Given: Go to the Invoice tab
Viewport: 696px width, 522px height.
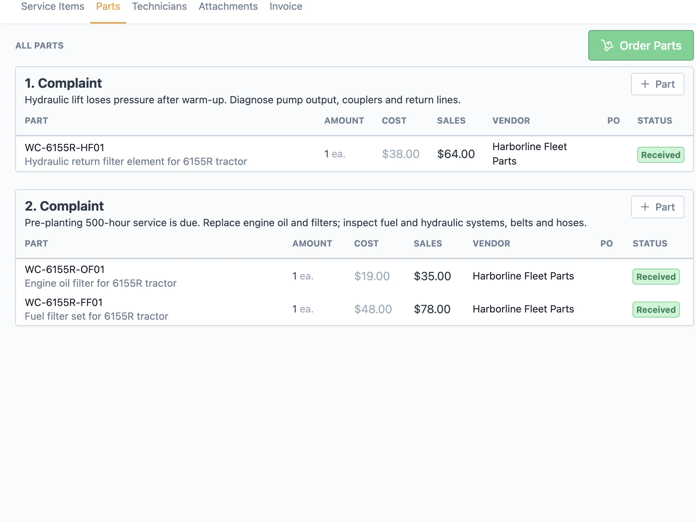Looking at the screenshot, I should 286,7.
